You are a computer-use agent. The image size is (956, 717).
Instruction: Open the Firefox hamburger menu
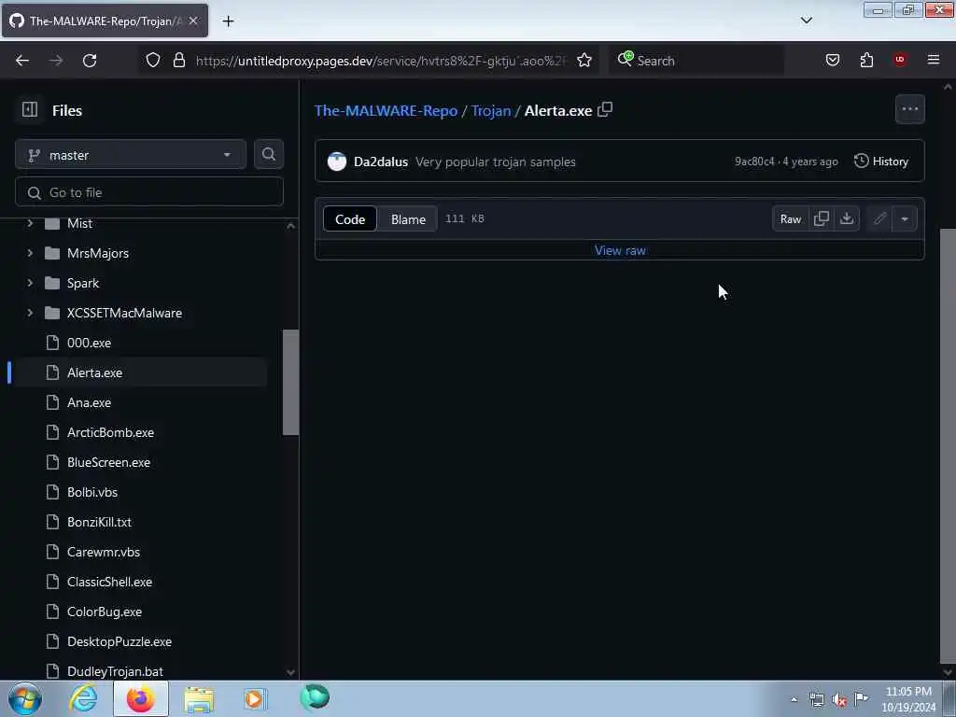[x=934, y=60]
